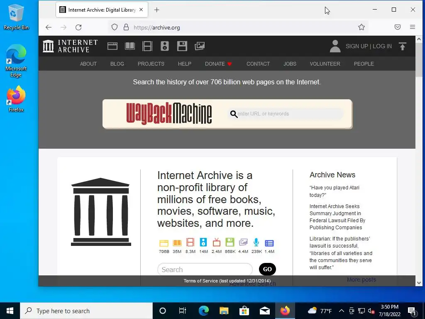
Task: Select the Internet Archive browser tab
Action: click(x=102, y=10)
